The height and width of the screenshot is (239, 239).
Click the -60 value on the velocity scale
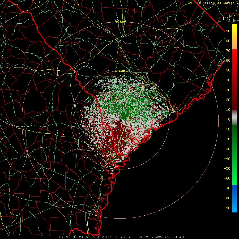227,178
